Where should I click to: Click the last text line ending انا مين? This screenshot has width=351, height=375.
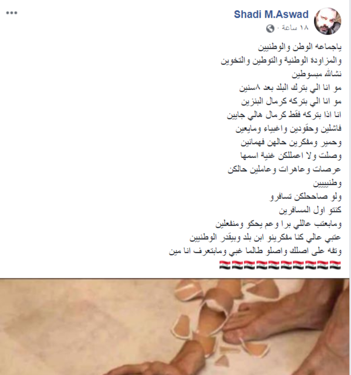click(255, 251)
